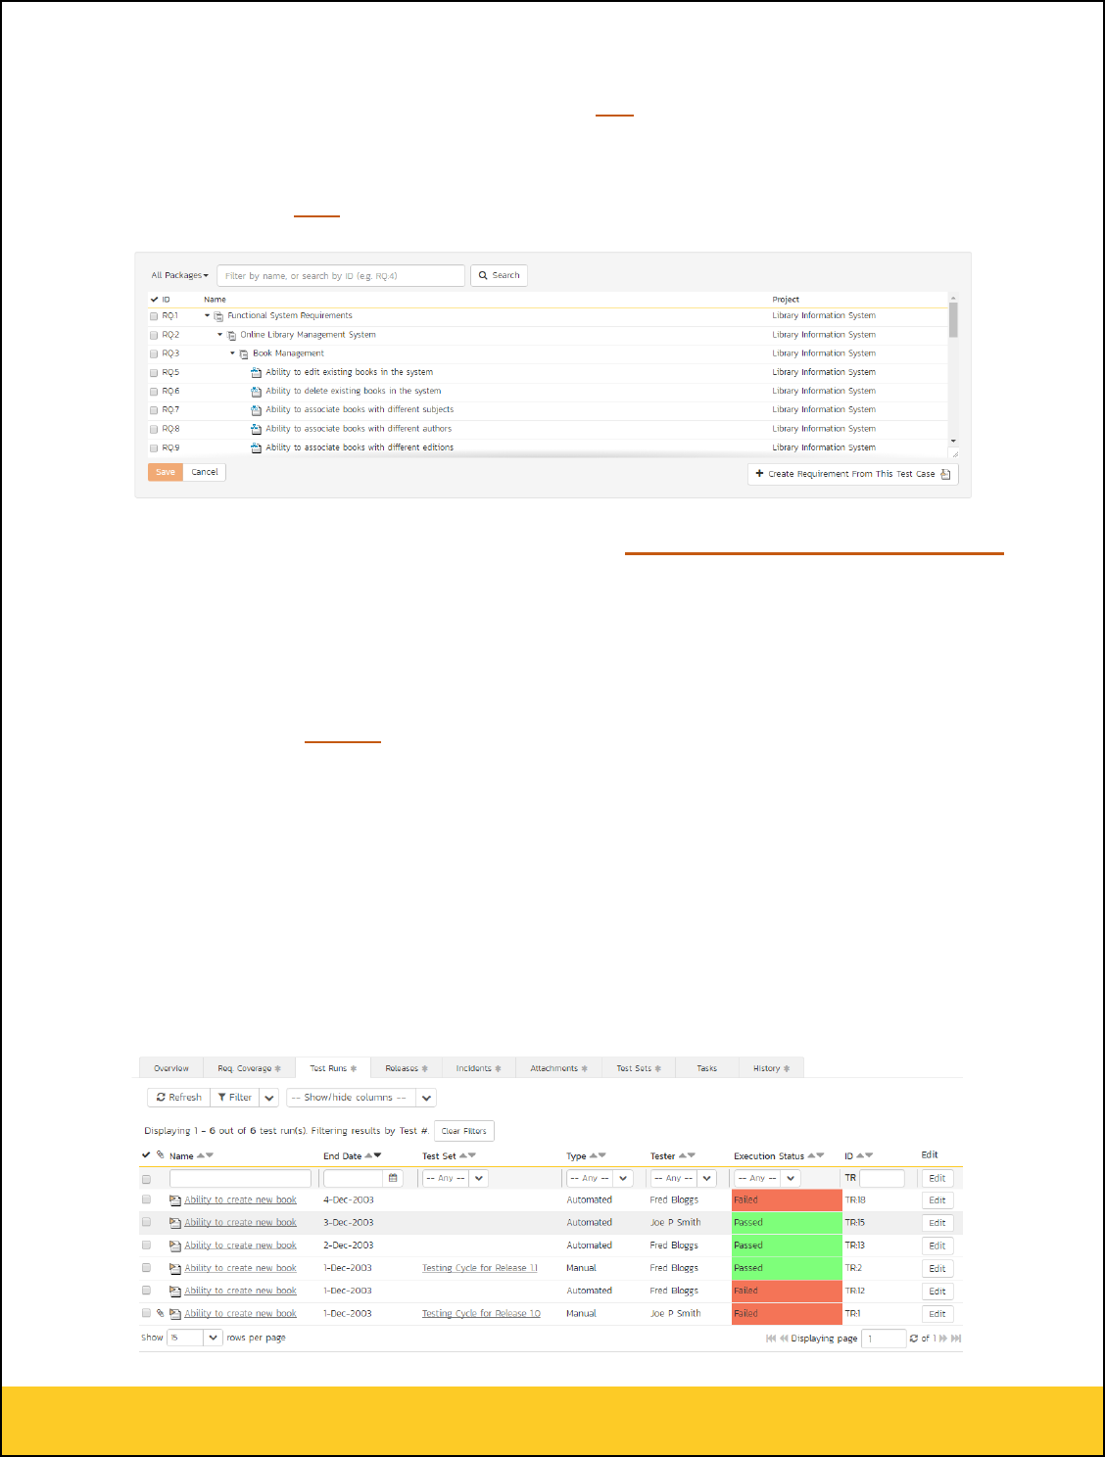The height and width of the screenshot is (1457, 1105).
Task: Click the pagination refresh icon
Action: pyautogui.click(x=914, y=1339)
